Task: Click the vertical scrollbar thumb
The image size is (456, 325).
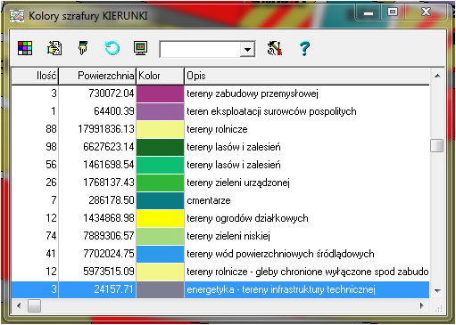Action: pos(437,146)
